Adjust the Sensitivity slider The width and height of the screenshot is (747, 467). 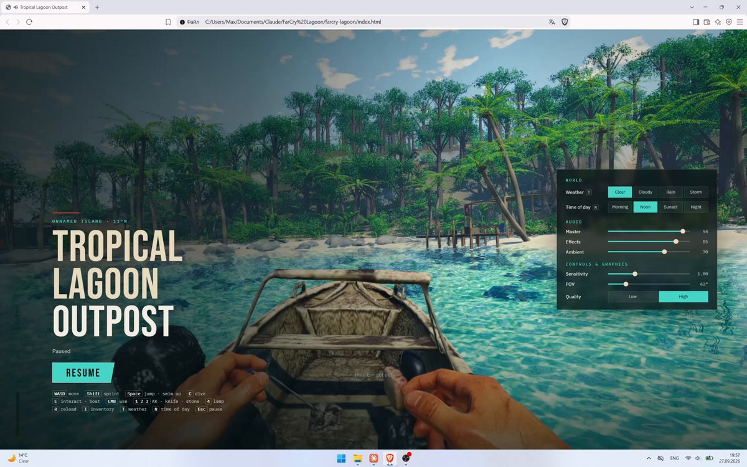point(649,274)
